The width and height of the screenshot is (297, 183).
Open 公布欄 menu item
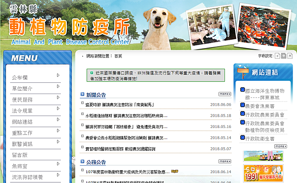[20, 78]
